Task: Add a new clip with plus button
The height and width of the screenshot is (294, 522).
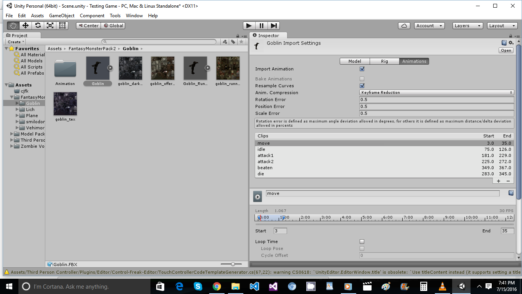Action: click(499, 181)
